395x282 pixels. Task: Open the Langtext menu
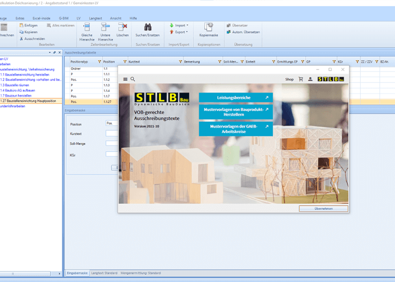[95, 19]
